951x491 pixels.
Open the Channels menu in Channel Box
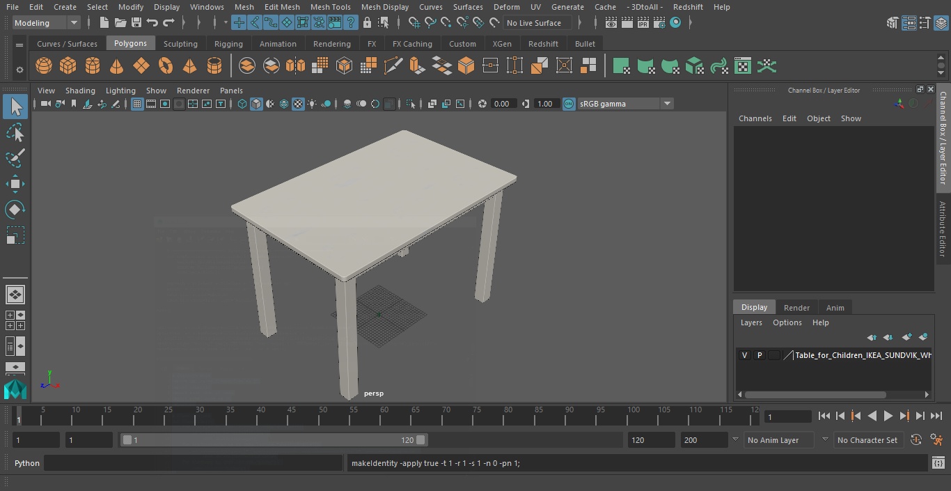click(755, 118)
